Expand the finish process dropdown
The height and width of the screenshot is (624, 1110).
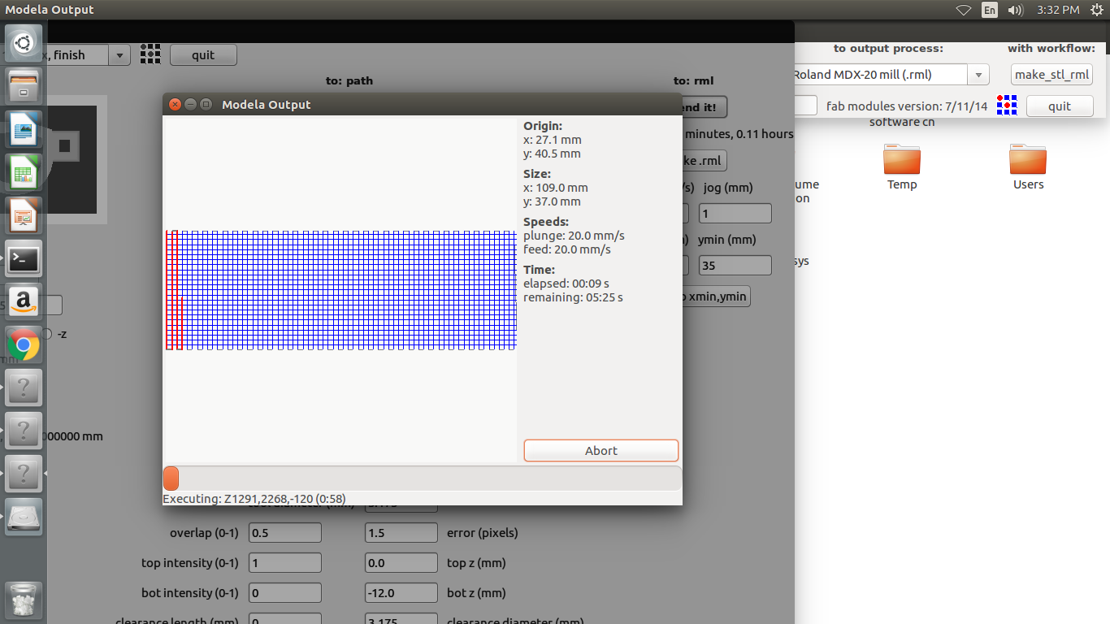point(119,55)
